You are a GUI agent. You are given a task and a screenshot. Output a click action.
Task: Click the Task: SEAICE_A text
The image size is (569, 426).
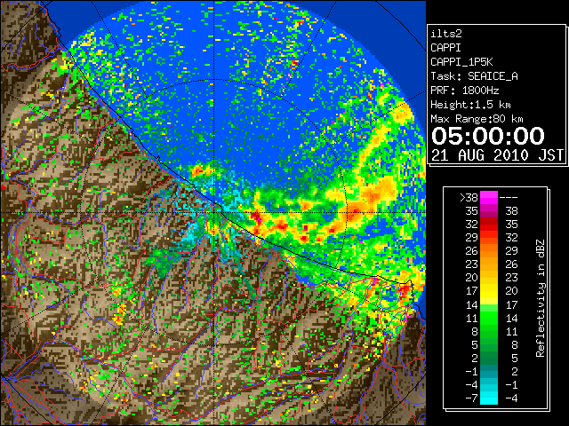click(474, 76)
